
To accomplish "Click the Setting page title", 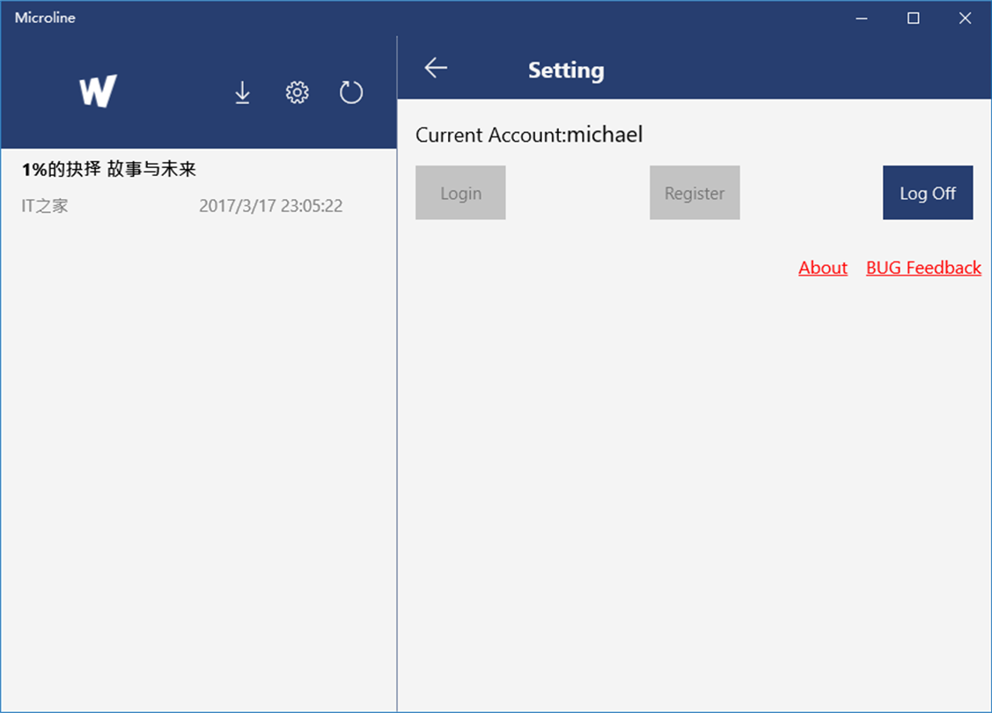I will (566, 70).
